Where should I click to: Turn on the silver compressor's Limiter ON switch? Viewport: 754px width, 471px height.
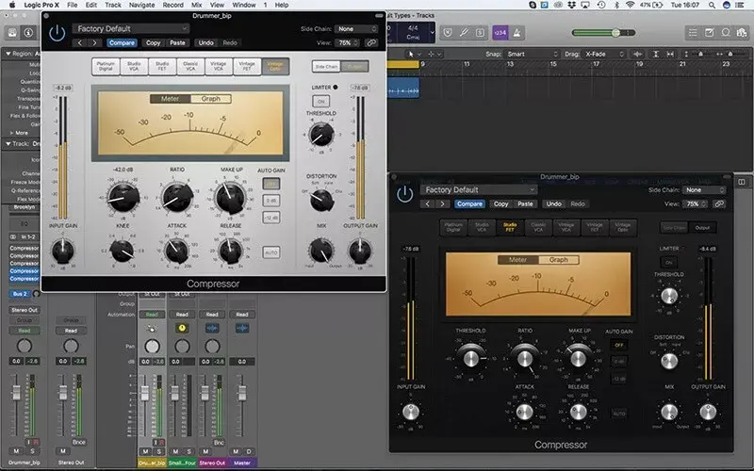point(320,102)
